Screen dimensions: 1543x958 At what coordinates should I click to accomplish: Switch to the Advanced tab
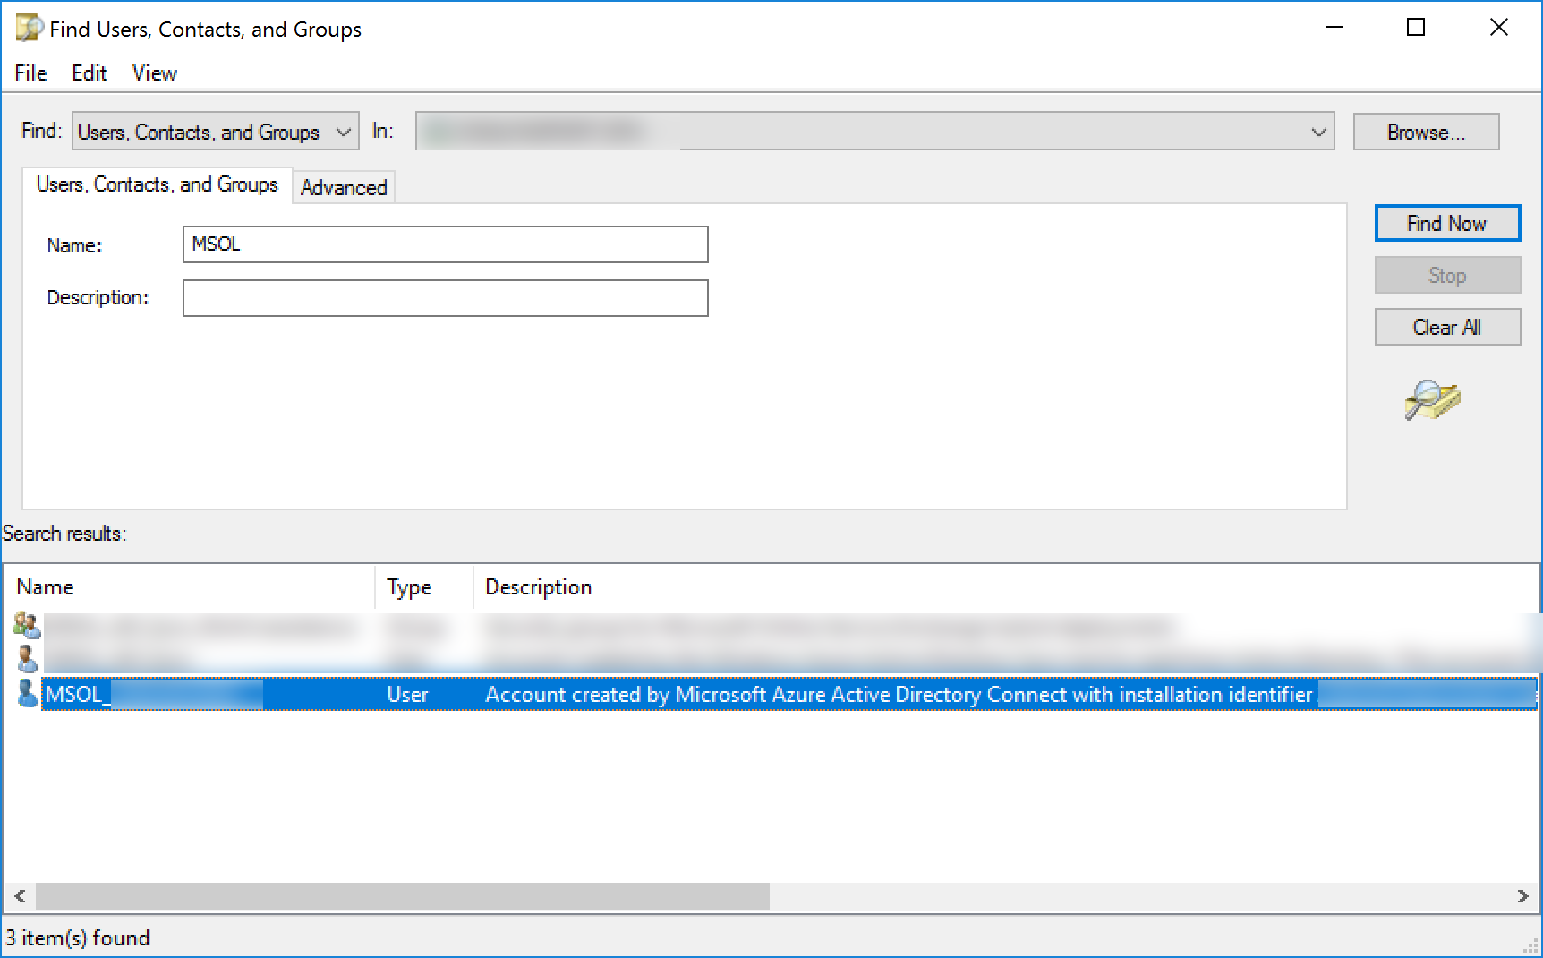point(344,187)
